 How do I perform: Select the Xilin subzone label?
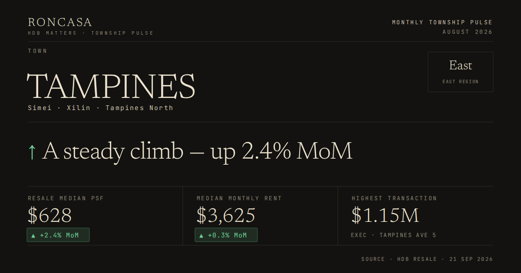pos(79,108)
